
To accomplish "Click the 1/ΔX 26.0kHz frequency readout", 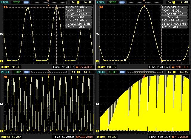I will [x=78, y=24].
